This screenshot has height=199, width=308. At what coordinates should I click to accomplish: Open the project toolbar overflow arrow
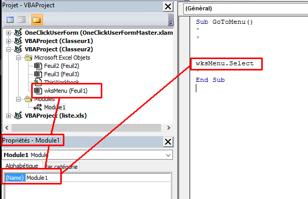tap(171, 23)
